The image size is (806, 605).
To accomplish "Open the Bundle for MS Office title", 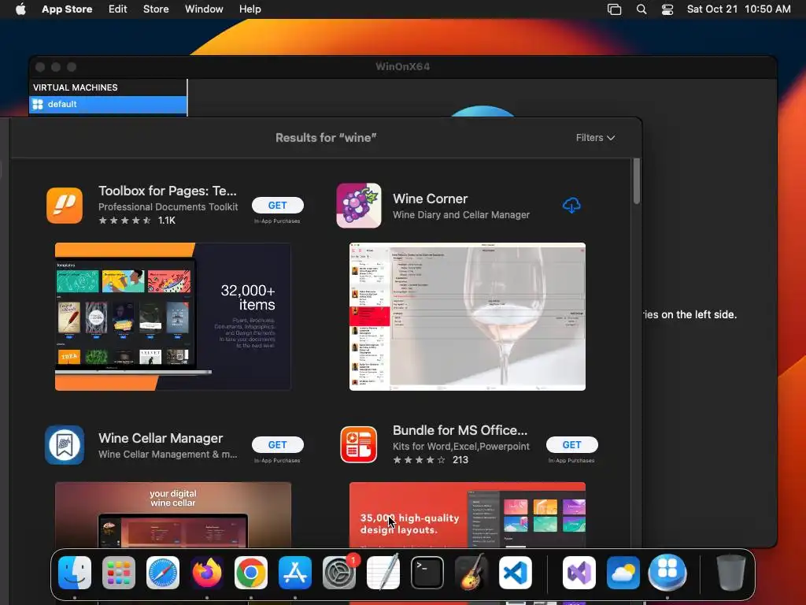I will (x=460, y=430).
